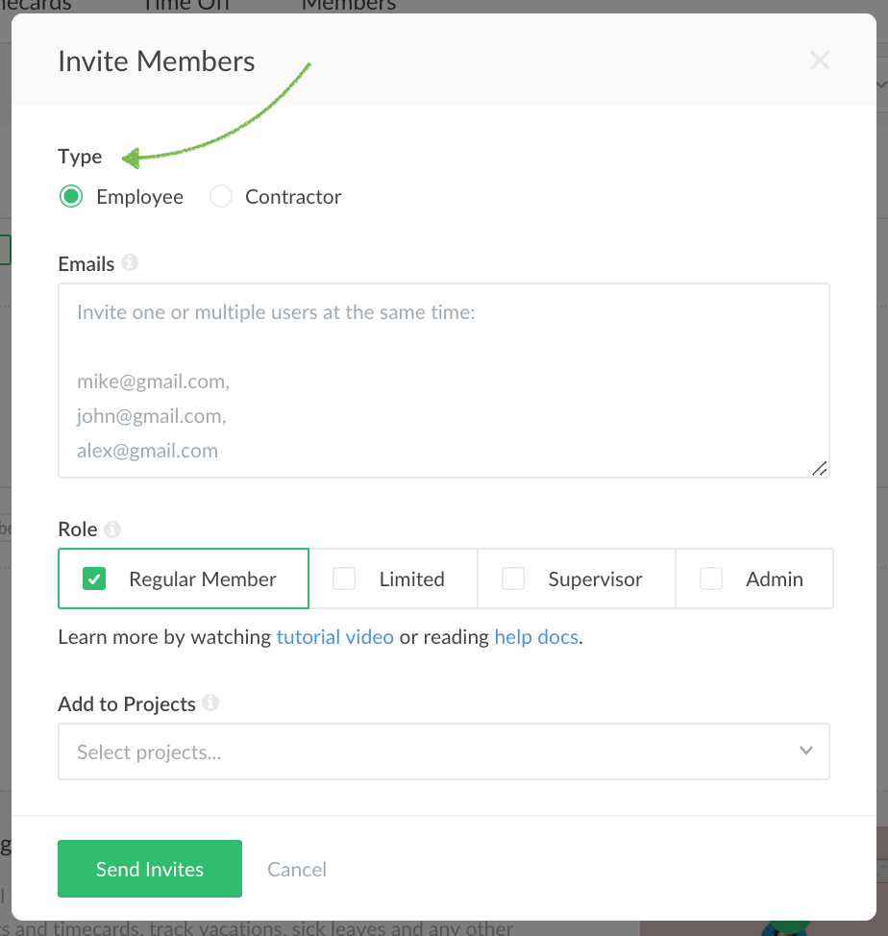Grab the resize handle of Emails box

point(819,468)
